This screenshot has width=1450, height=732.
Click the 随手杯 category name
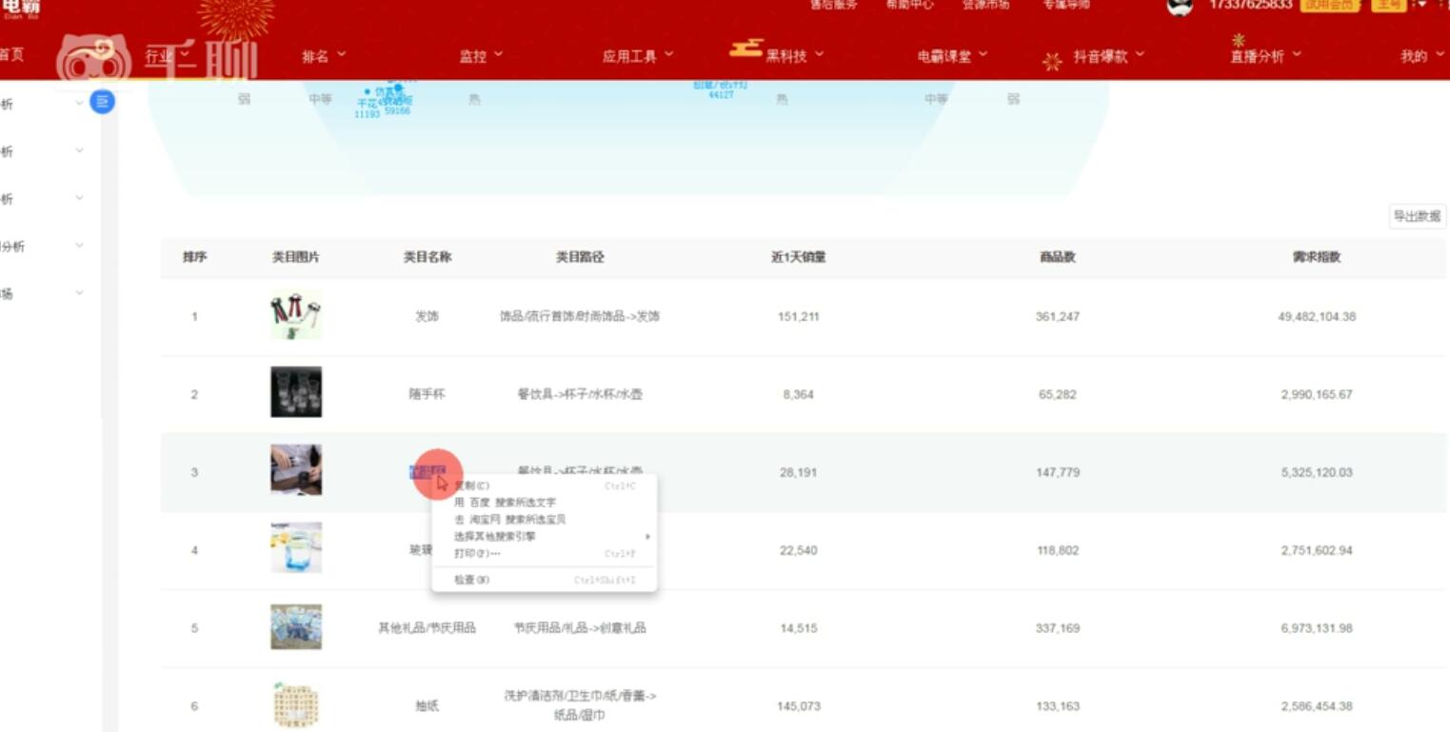(x=427, y=394)
